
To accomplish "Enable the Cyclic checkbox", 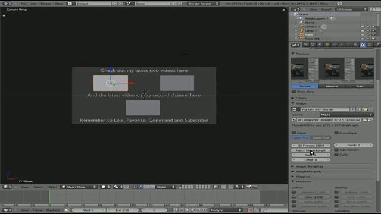I will [336, 155].
